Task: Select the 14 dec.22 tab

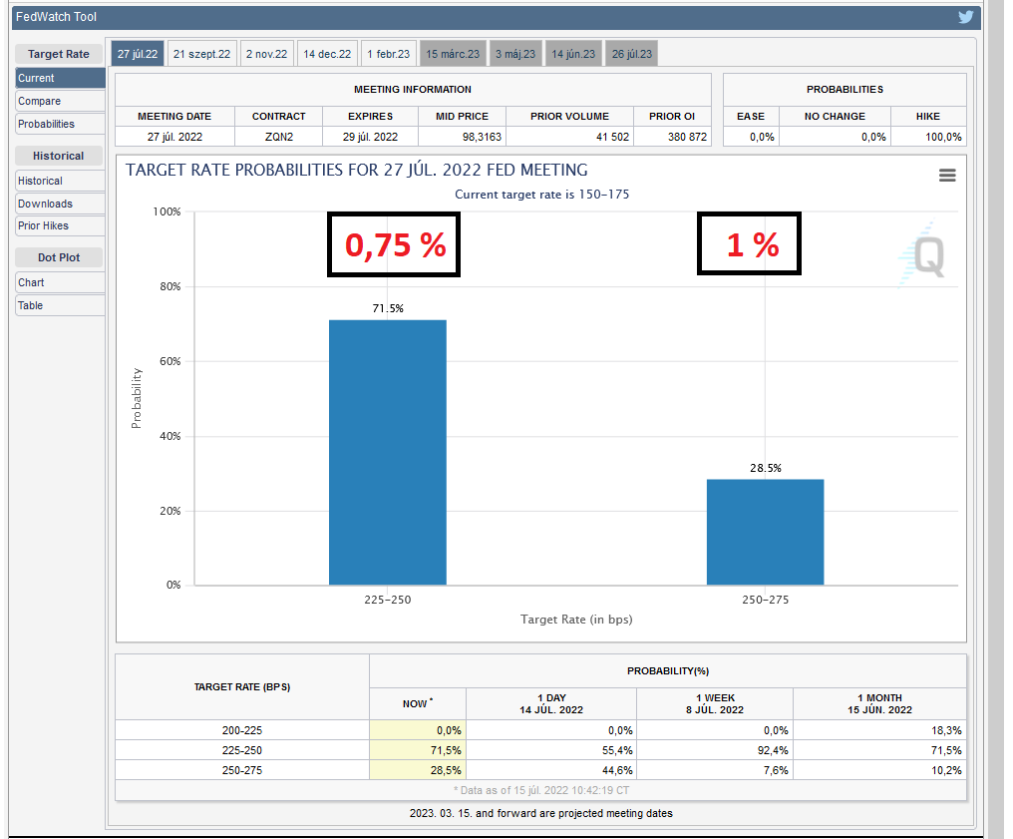Action: 327,54
